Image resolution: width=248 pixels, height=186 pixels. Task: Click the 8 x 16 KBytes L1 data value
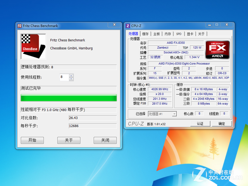pos(203,89)
